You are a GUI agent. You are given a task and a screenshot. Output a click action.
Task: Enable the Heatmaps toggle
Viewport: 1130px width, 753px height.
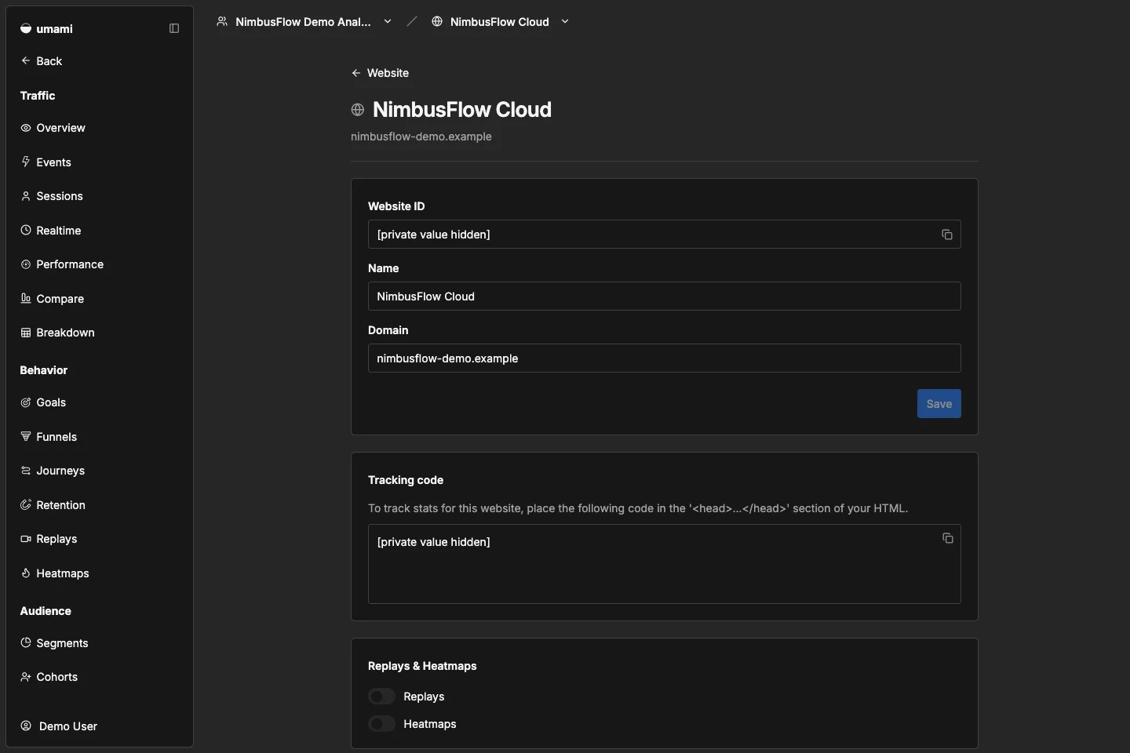pos(382,724)
